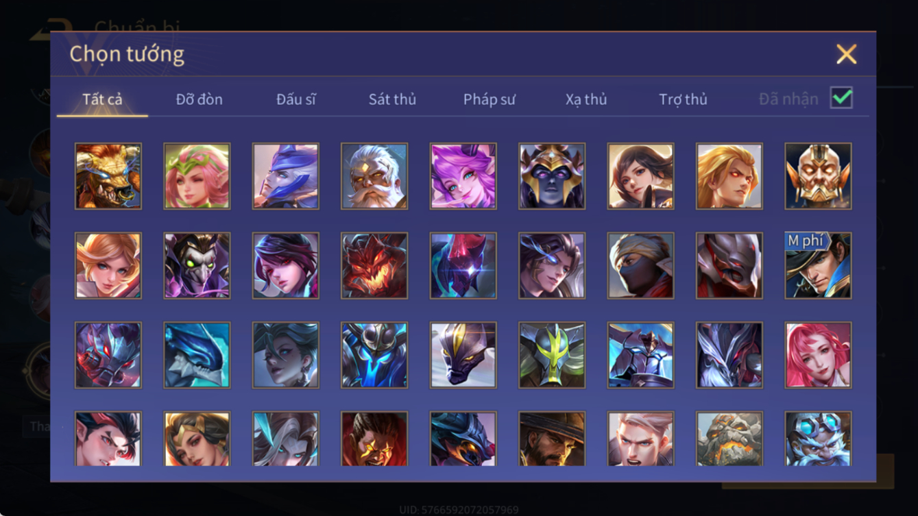Show the 'Pháp sư' hero category
The height and width of the screenshot is (516, 918).
489,99
